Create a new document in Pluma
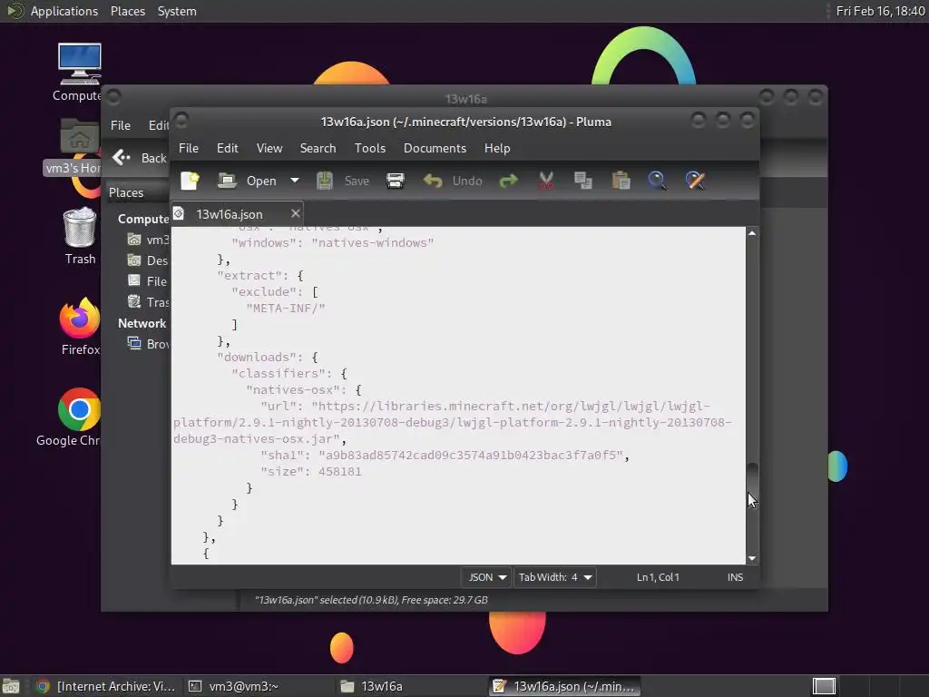929x697 pixels. pyautogui.click(x=191, y=181)
